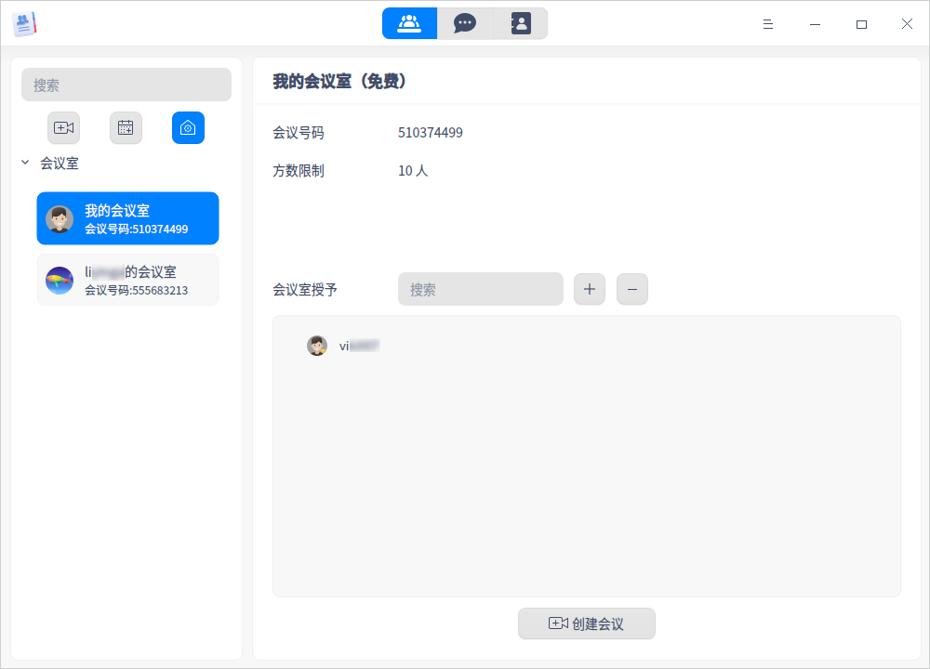This screenshot has height=669, width=930.
Task: Click the 会议号码 label
Action: [299, 133]
